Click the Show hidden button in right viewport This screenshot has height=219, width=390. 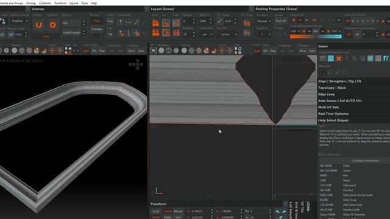(303, 51)
